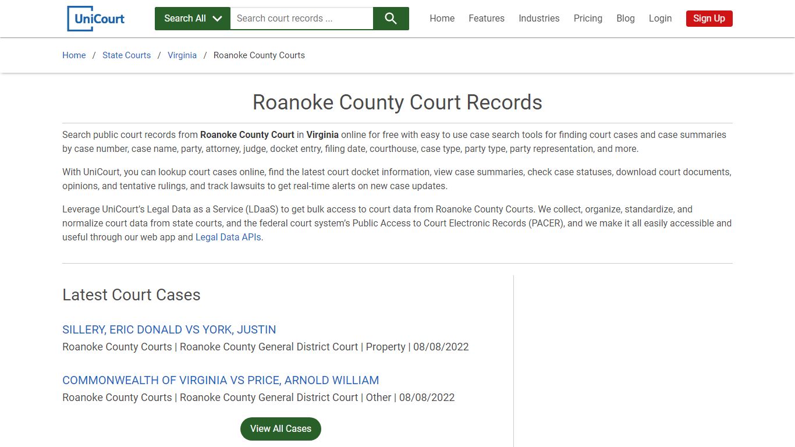Screen dimensions: 795x447
Task: Open the Industries menu item
Action: 539,19
